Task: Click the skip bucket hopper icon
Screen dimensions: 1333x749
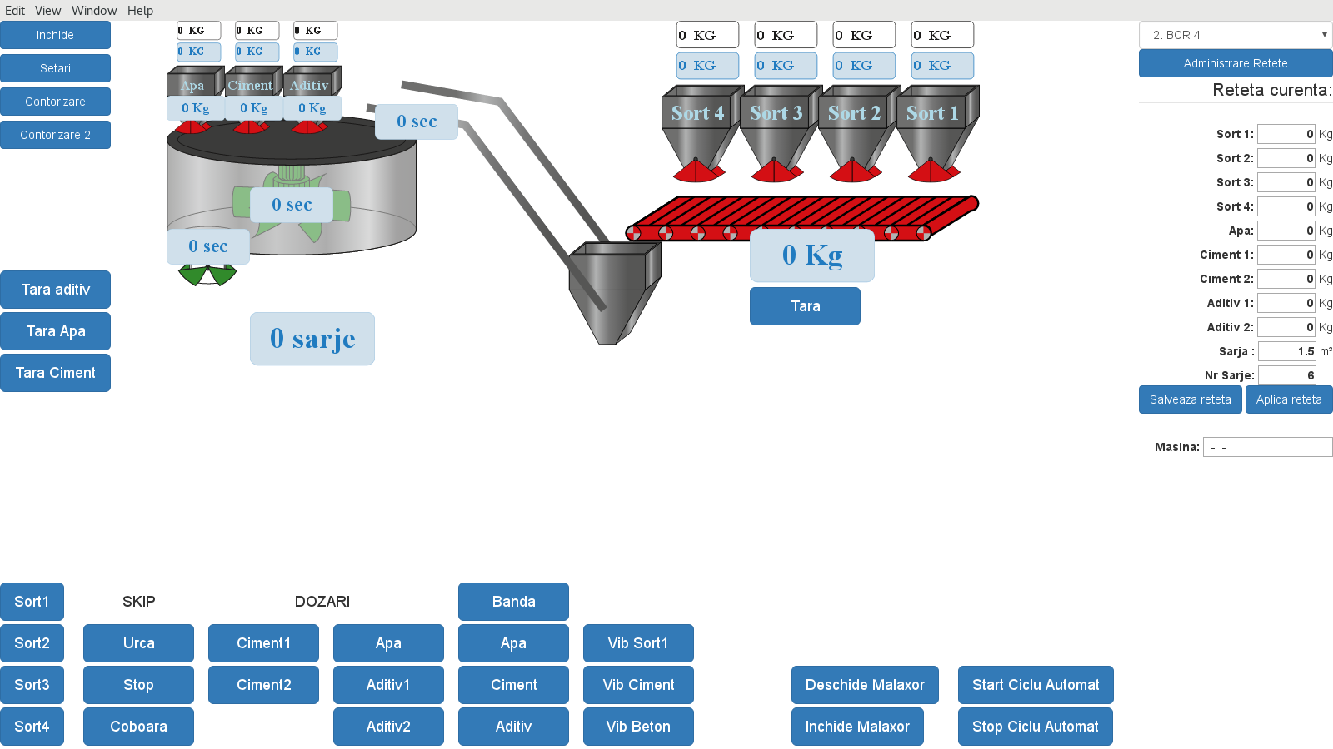Action: tap(614, 291)
